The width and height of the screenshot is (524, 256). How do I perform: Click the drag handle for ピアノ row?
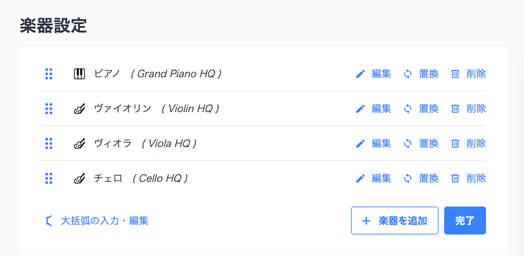tap(49, 74)
